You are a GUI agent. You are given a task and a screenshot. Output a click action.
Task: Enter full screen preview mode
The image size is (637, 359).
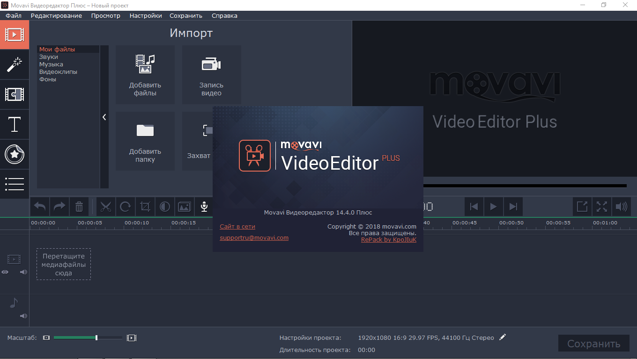point(602,207)
